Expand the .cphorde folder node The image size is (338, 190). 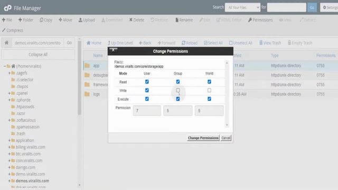(x=10, y=100)
